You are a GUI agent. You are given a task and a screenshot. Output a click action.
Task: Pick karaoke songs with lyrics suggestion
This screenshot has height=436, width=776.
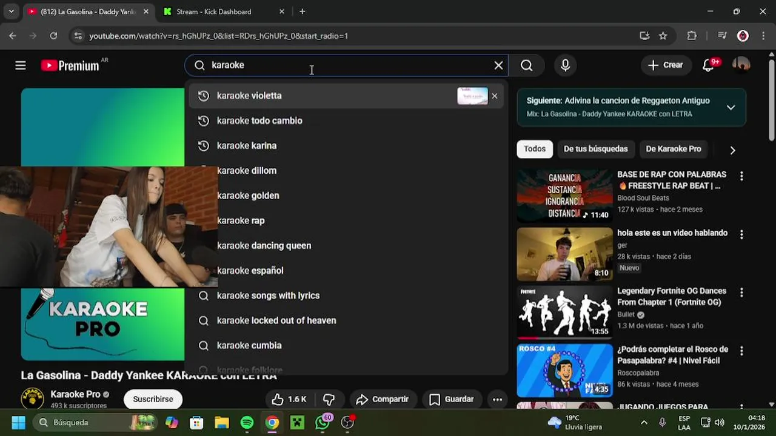(x=346, y=296)
